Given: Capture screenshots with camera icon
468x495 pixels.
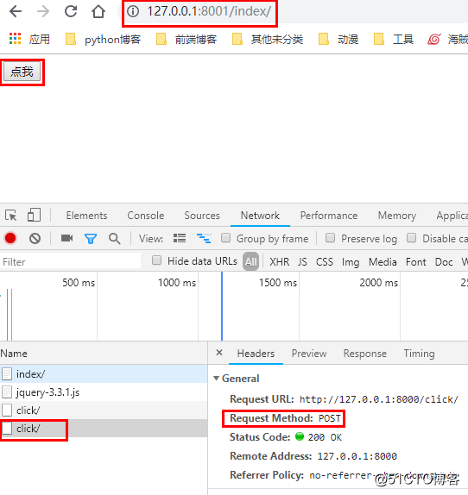Looking at the screenshot, I should (66, 238).
